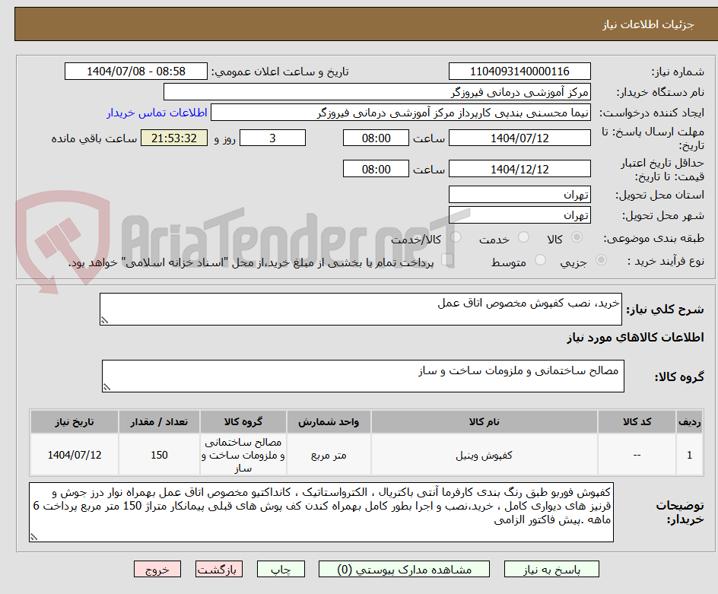Click corner handle of گروه کالا field
This screenshot has width=718, height=594.
tap(107, 388)
